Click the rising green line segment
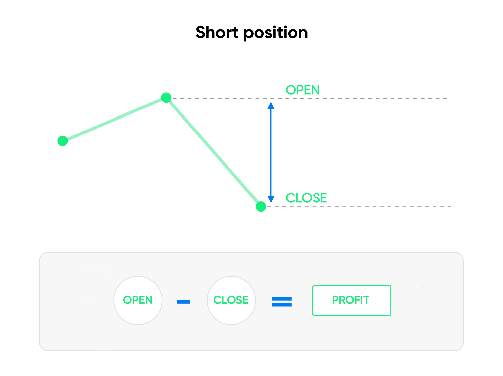 pyautogui.click(x=114, y=119)
